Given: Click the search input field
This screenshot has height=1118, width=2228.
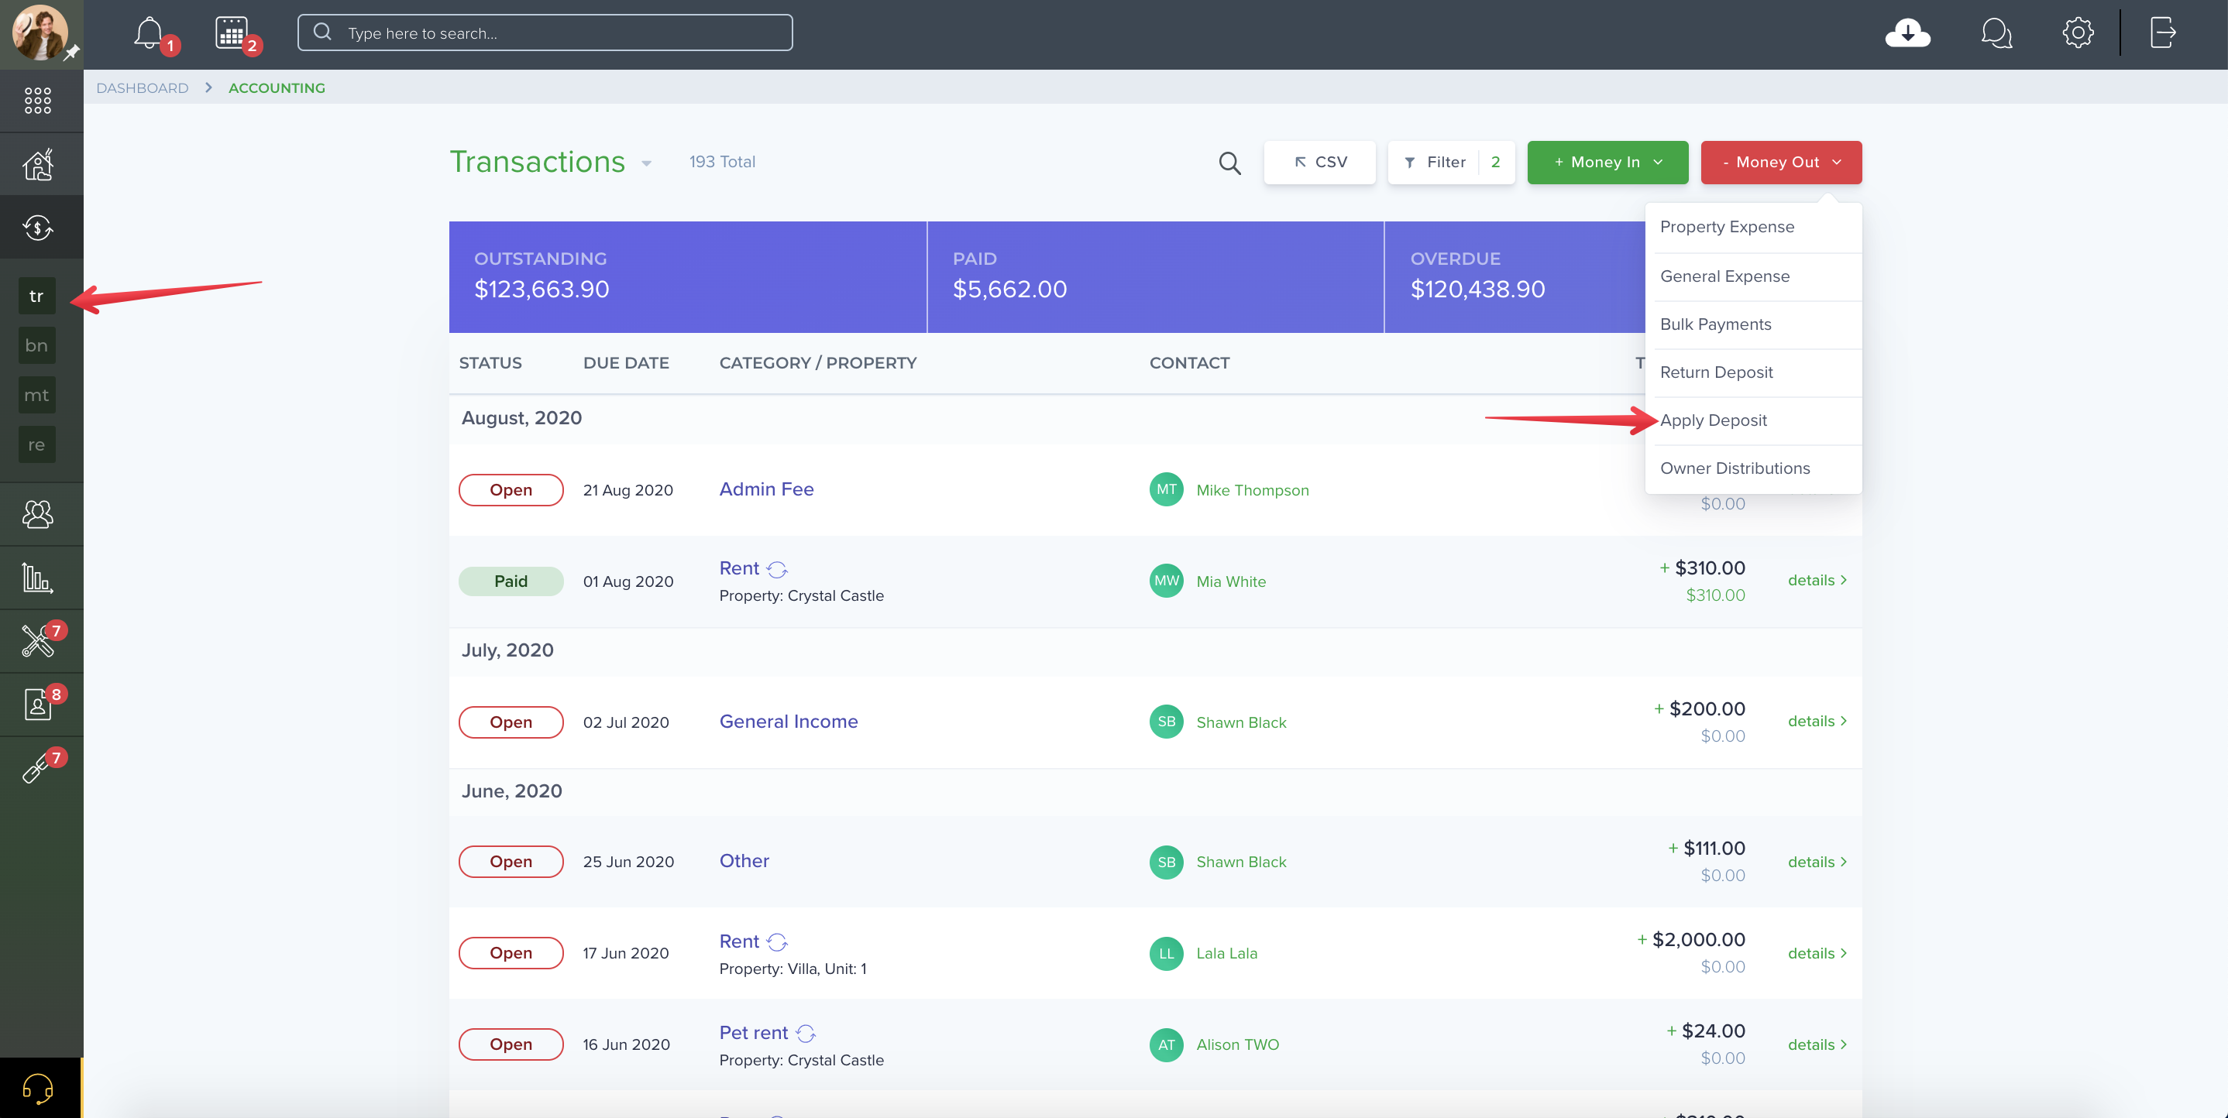Looking at the screenshot, I should pos(545,33).
